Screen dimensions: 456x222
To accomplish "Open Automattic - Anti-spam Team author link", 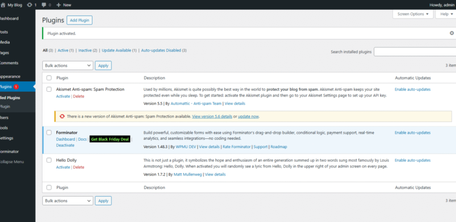I will (196, 103).
